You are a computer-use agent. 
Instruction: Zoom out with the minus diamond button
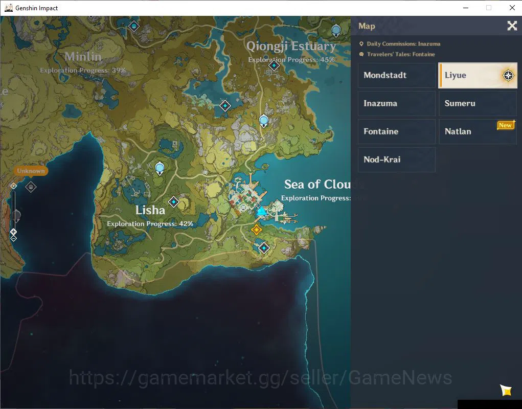[x=13, y=238]
